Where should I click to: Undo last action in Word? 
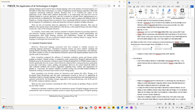(147, 2)
